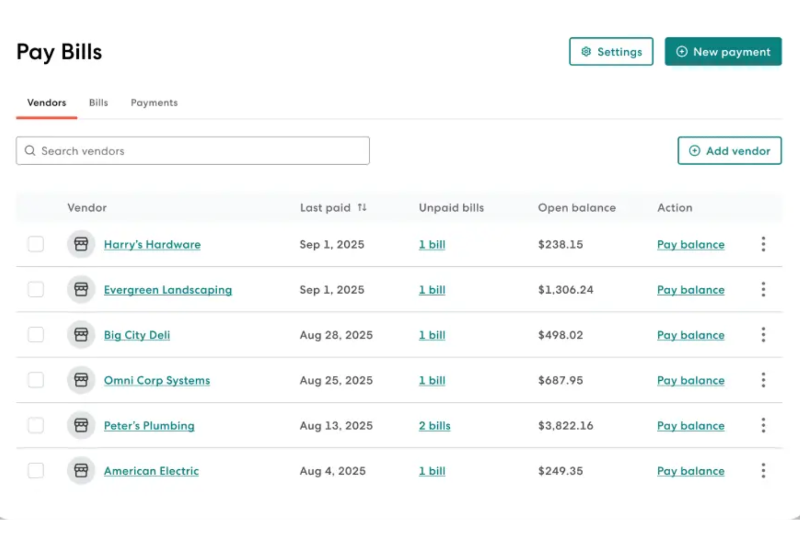Switch to the Bills tab
Image resolution: width=800 pixels, height=533 pixels.
98,103
